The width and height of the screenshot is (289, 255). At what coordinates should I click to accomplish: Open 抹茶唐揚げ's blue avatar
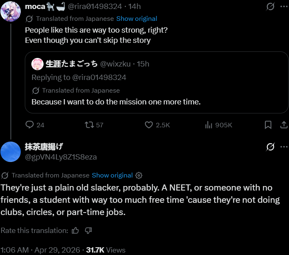[x=11, y=151]
